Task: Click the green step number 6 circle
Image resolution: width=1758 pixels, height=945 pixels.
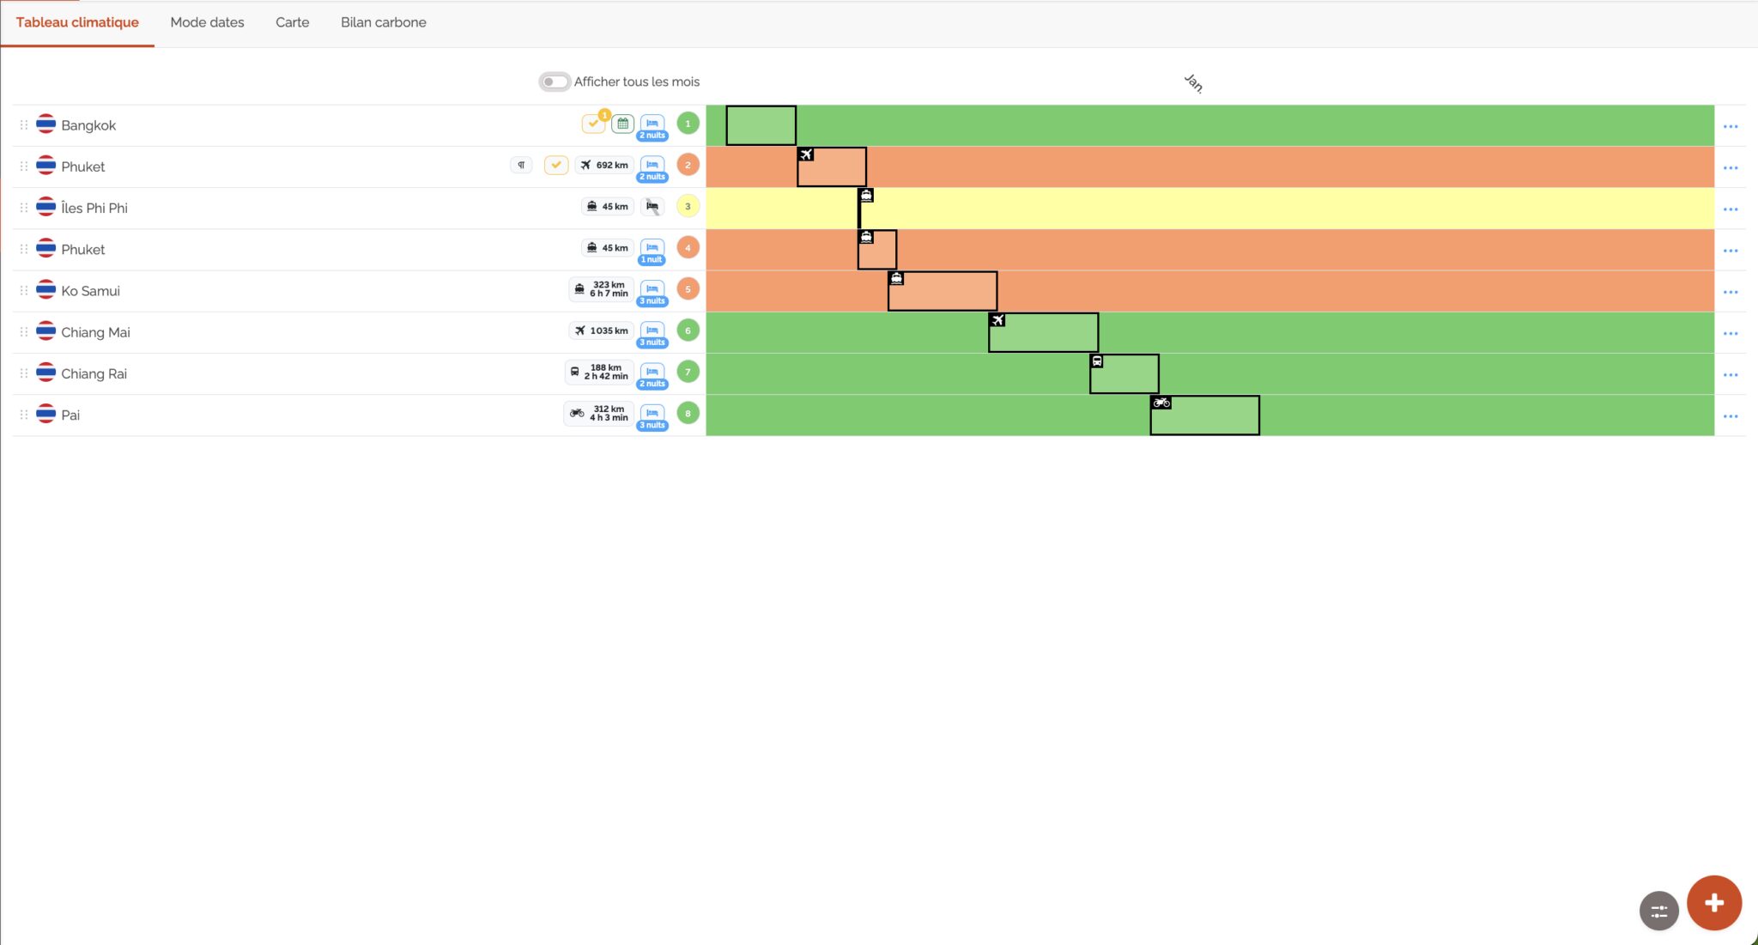Action: (x=688, y=330)
